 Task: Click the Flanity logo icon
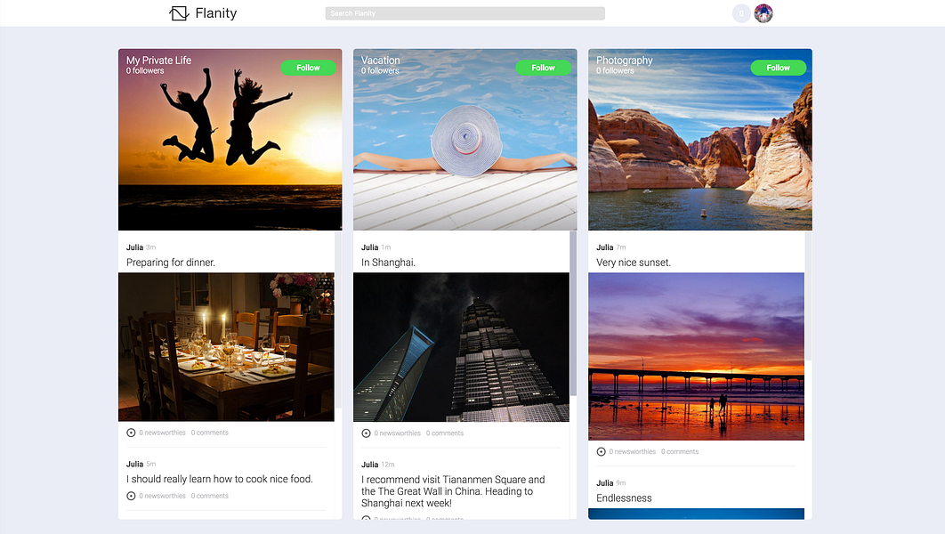[x=179, y=13]
